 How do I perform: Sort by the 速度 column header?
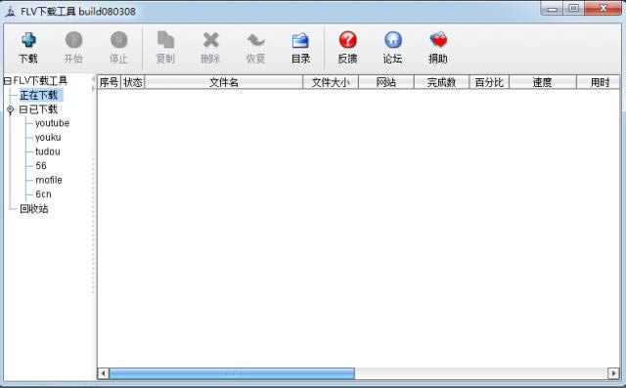point(543,82)
